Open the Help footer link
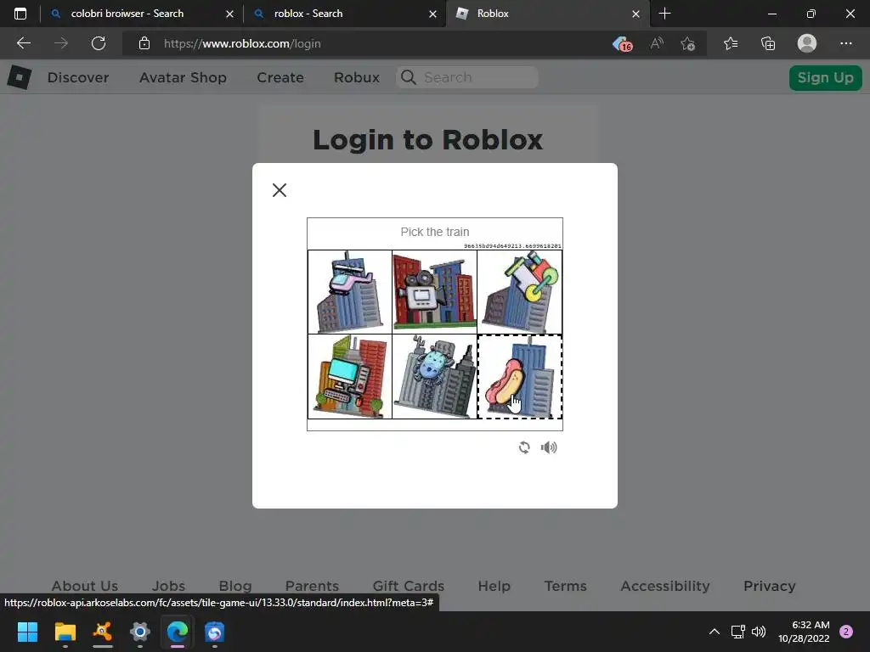This screenshot has height=652, width=870. (494, 586)
